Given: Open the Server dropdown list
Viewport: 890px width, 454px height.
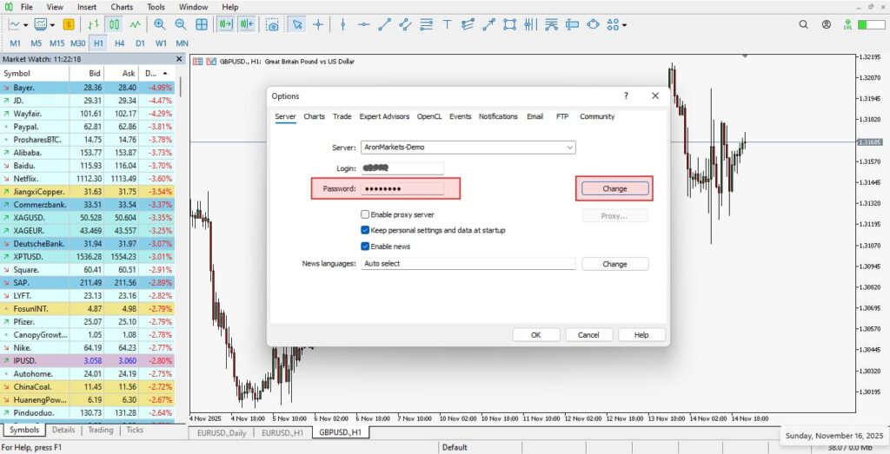Looking at the screenshot, I should [x=569, y=148].
